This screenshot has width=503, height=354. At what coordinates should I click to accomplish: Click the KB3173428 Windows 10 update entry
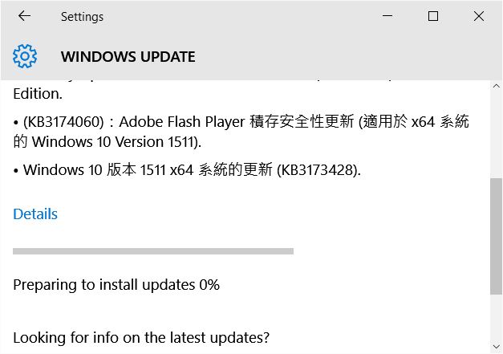click(x=187, y=169)
